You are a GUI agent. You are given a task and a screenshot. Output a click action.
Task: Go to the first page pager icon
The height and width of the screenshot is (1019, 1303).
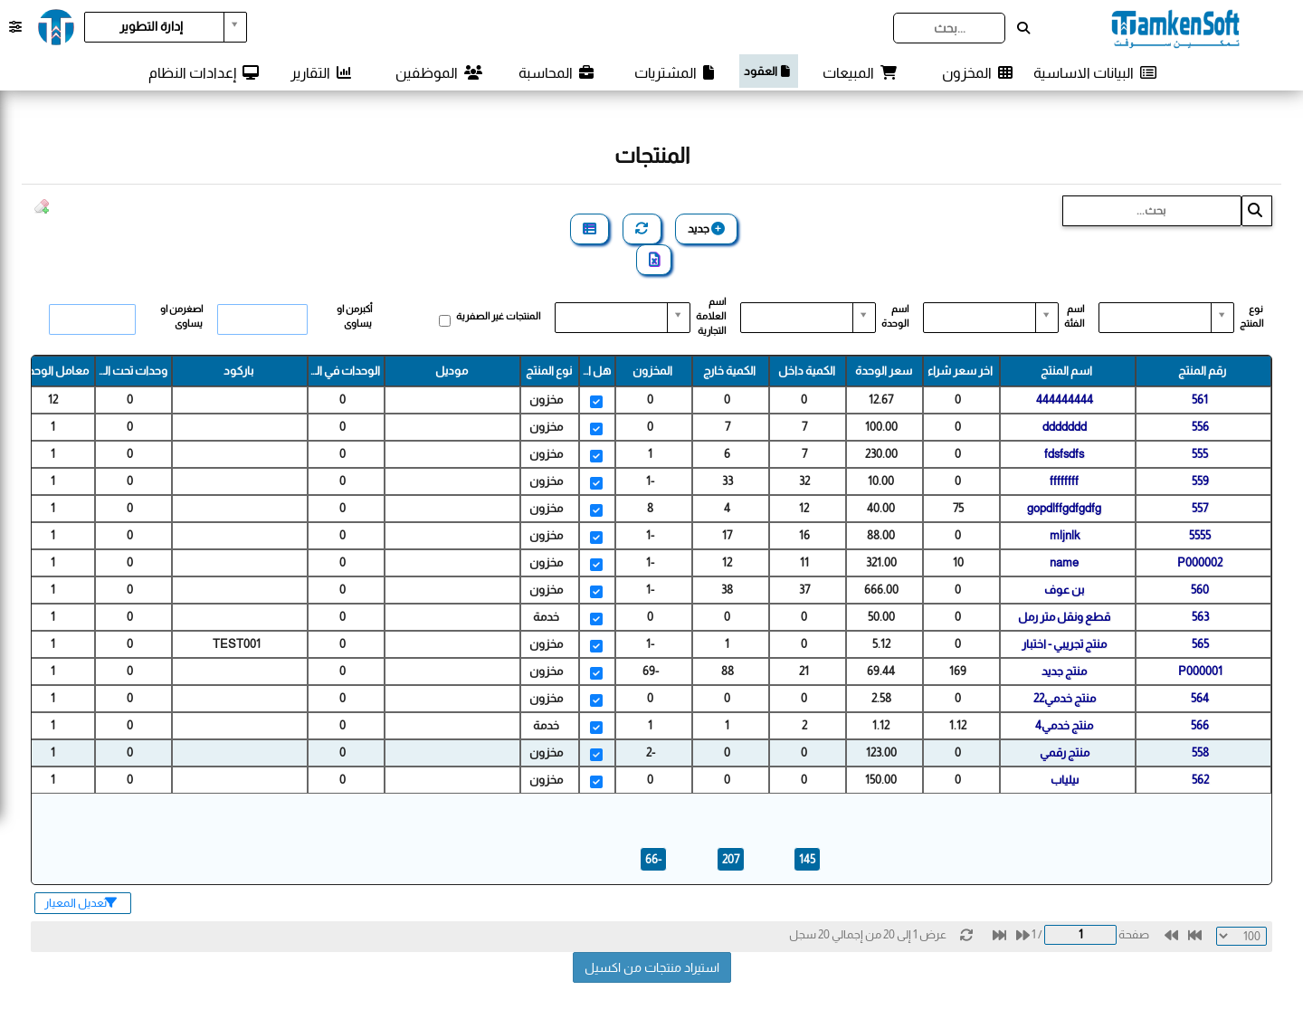(1194, 936)
